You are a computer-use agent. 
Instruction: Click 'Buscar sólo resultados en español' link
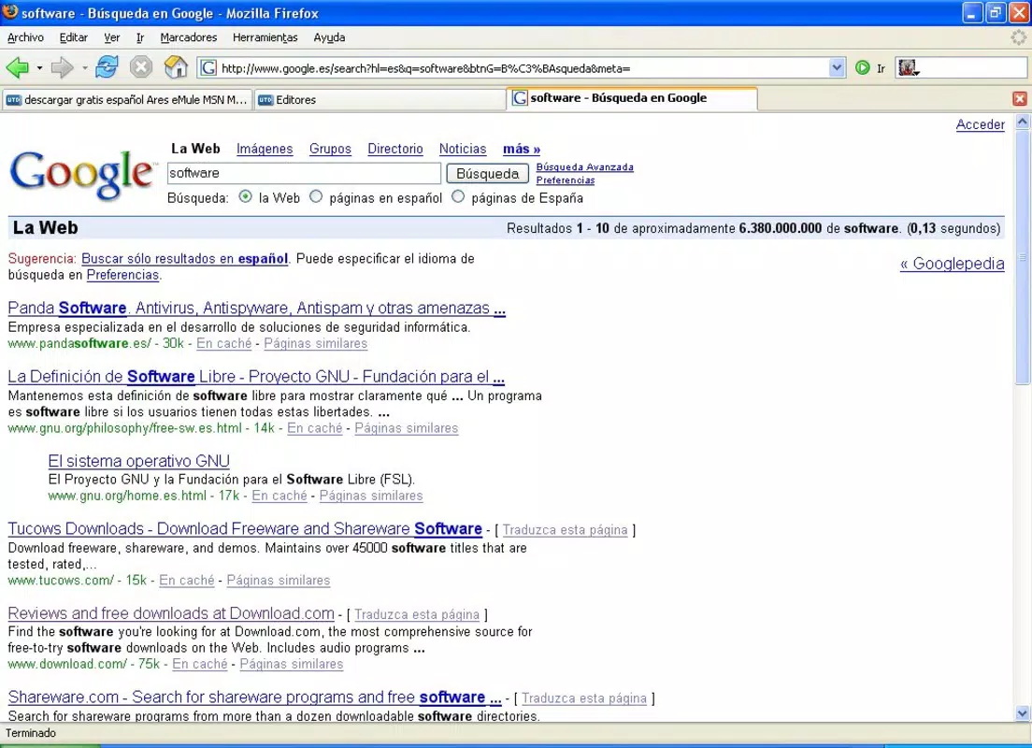(184, 259)
